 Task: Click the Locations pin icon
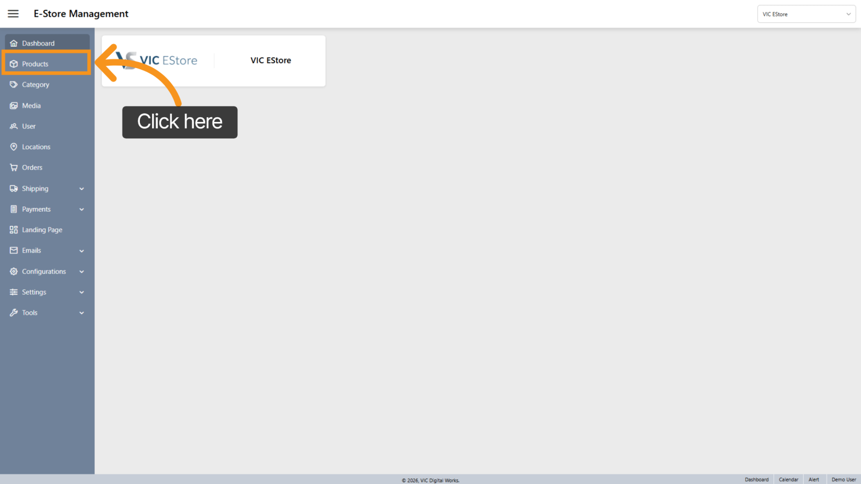click(14, 147)
